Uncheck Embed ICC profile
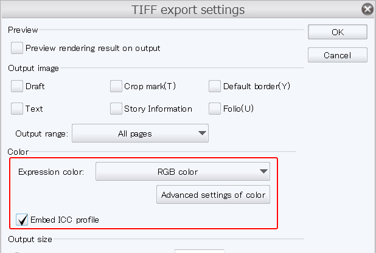376x253 pixels. (23, 219)
